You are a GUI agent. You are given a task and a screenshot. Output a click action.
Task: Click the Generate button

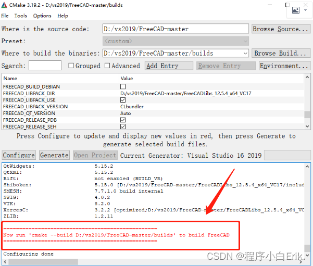54,155
